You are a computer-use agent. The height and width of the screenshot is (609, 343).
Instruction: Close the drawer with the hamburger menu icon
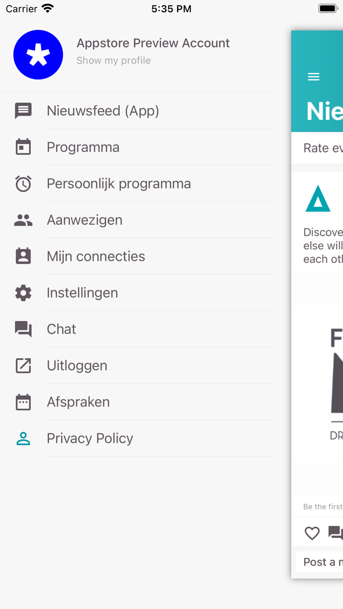pyautogui.click(x=314, y=76)
